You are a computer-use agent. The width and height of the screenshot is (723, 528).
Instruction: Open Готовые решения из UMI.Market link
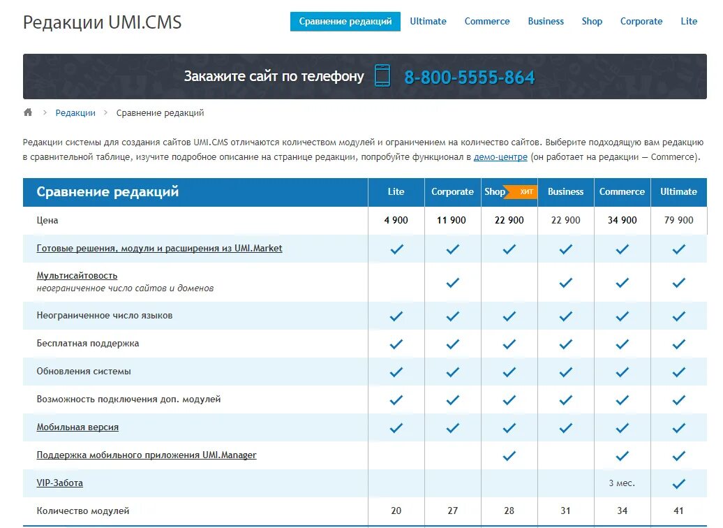(160, 249)
